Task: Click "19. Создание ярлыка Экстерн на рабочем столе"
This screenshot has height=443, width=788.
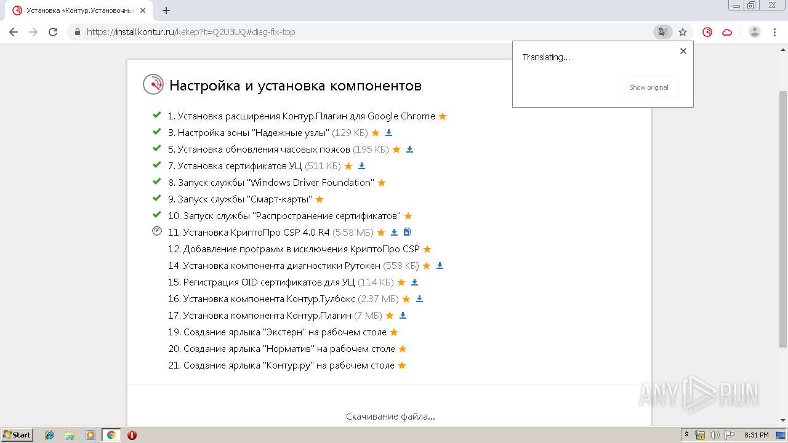Action: click(277, 332)
